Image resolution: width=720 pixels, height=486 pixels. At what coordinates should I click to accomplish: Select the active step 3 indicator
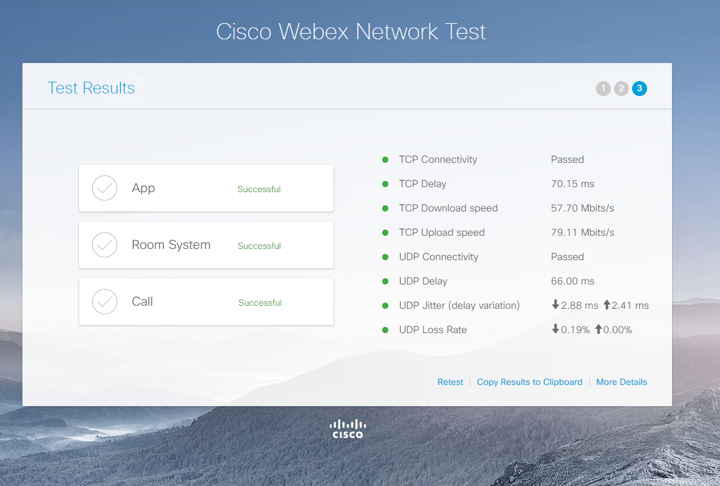tap(640, 89)
